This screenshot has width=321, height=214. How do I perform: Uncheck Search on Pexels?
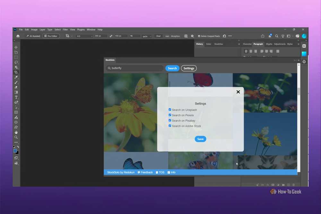[x=170, y=115]
